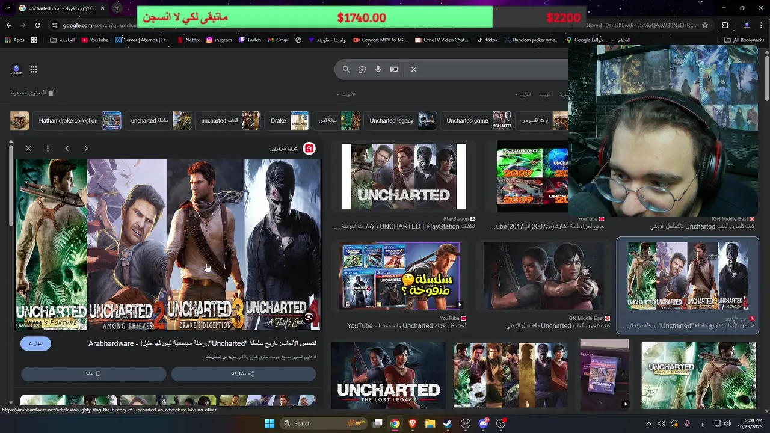This screenshot has width=770, height=433.
Task: Click the taskbar Search box
Action: 324,423
